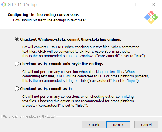Cancel the Git setup
This screenshot has height=132, width=162.
pos(146,125)
